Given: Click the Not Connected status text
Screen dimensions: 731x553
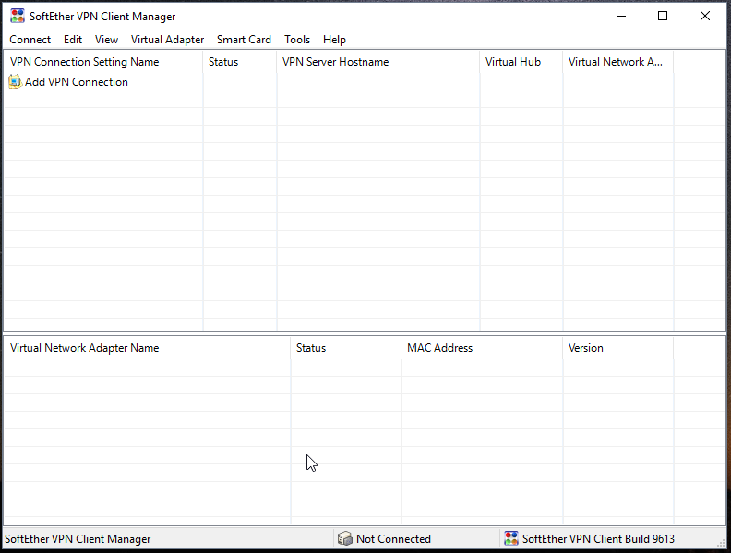Looking at the screenshot, I should click(x=393, y=539).
